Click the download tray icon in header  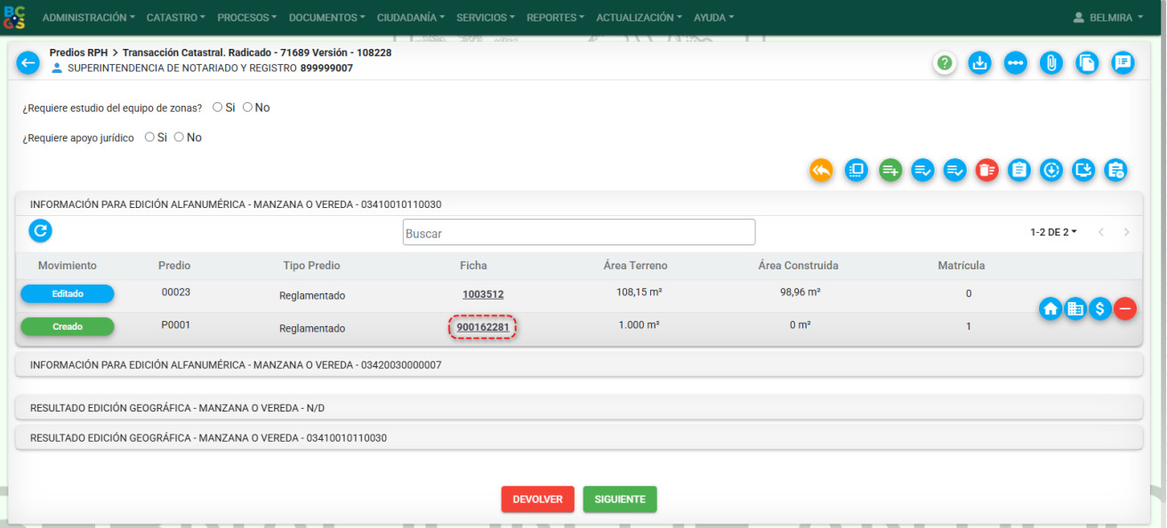[979, 63]
